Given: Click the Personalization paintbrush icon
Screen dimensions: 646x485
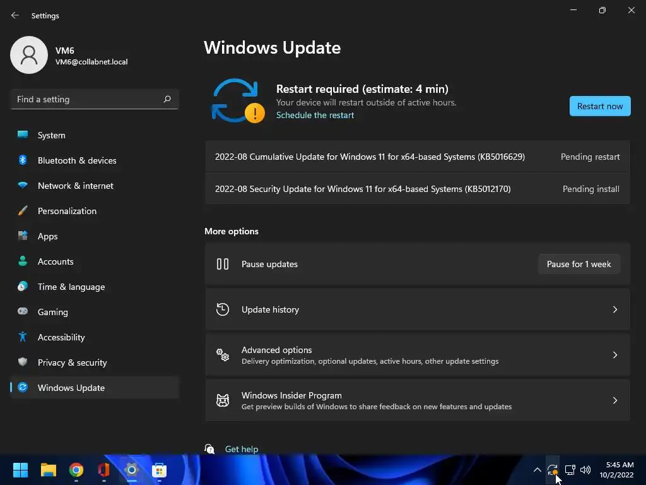Looking at the screenshot, I should point(23,211).
